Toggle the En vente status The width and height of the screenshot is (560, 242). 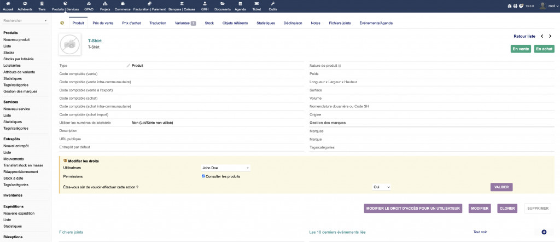521,49
